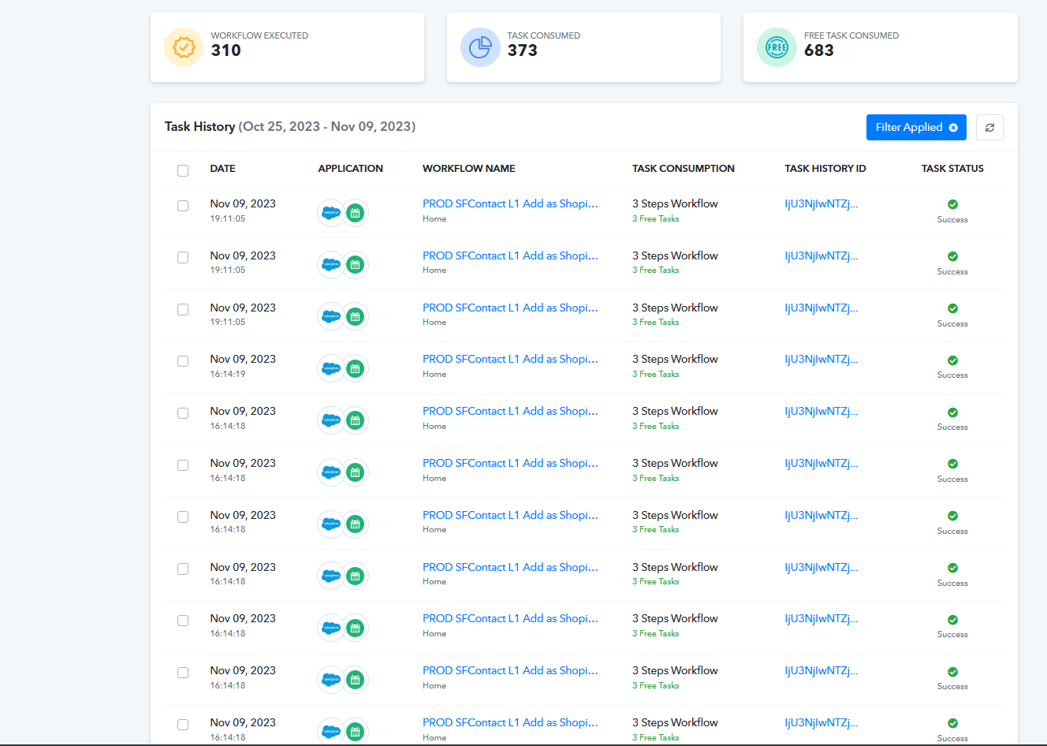Screen dimensions: 1047x746
Task: Open the Task History ID in the 16:14:19 row
Action: [x=821, y=359]
